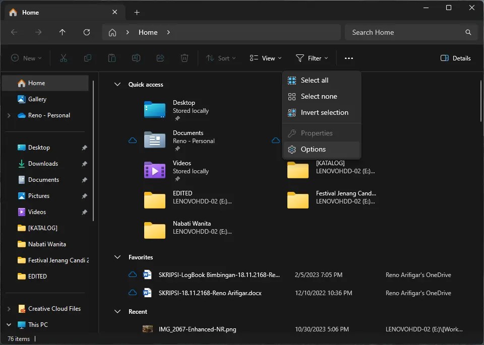Viewport: 484px width, 345px height.
Task: Click the Share icon in the toolbar
Action: coord(160,58)
